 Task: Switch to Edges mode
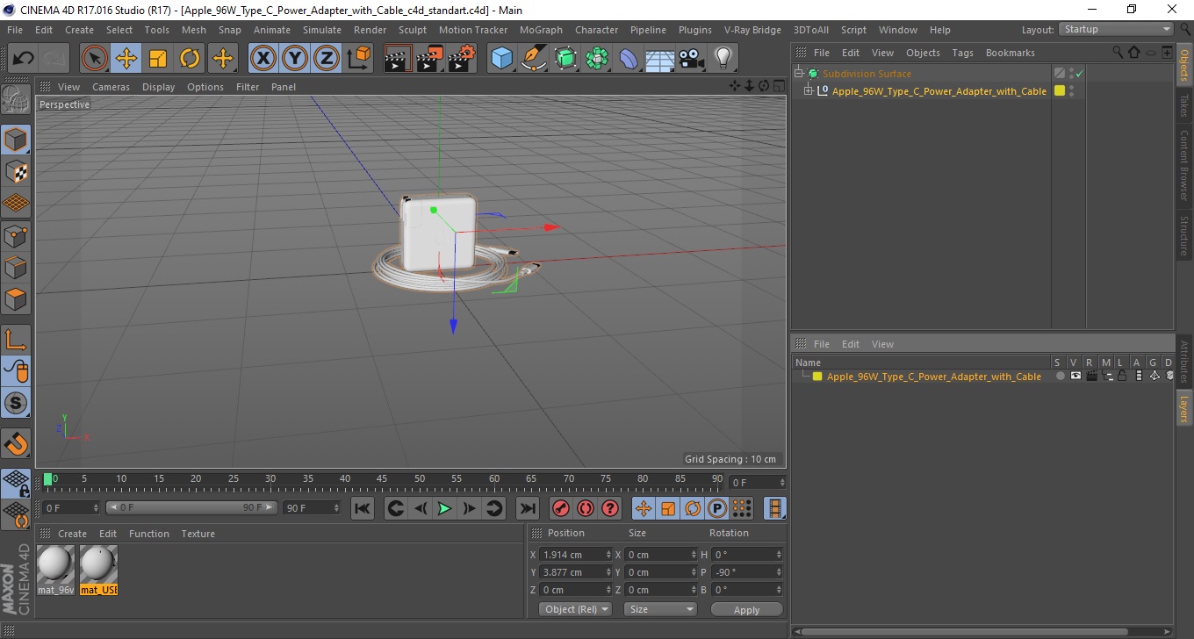16,267
